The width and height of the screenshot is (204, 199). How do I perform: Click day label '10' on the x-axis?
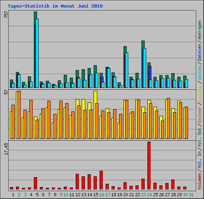pyautogui.click(x=66, y=195)
